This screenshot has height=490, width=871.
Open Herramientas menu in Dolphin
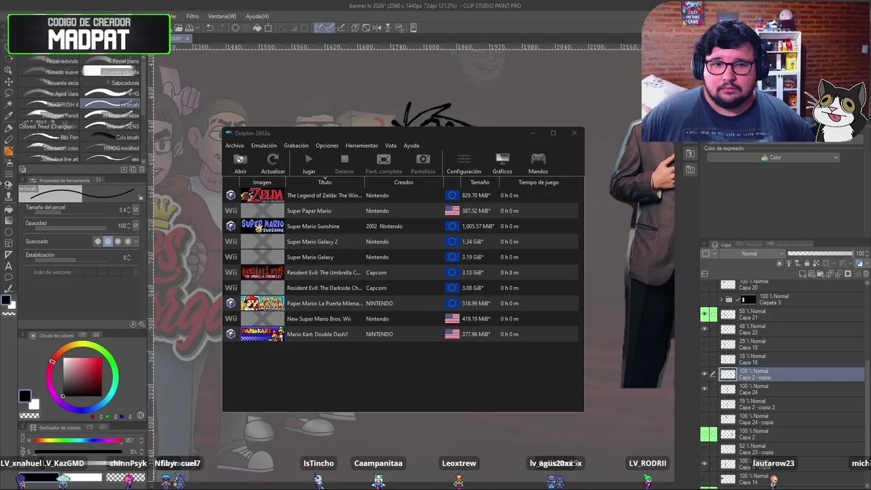361,146
